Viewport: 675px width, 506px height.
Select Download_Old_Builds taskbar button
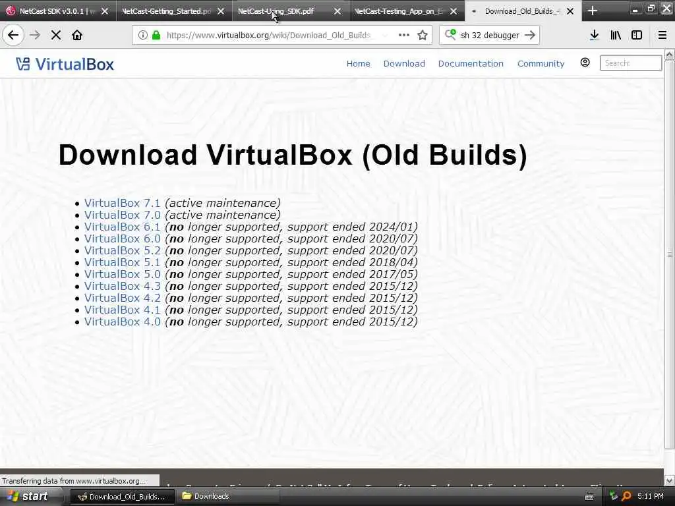[121, 496]
